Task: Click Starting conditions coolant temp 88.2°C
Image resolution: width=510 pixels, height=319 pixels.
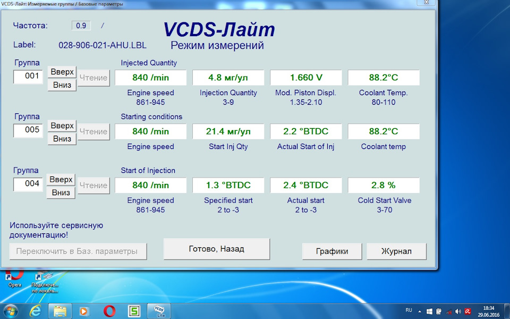Action: [x=384, y=131]
